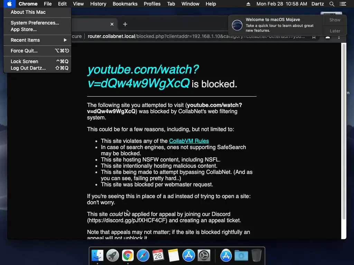The image size is (354, 265).
Task: Open the Downloads folder in Dock
Action: pos(241,255)
